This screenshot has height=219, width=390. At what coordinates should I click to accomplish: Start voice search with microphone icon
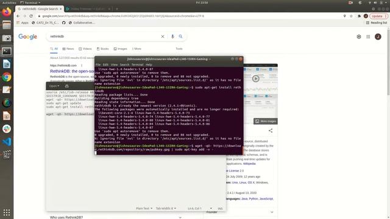[x=172, y=36]
